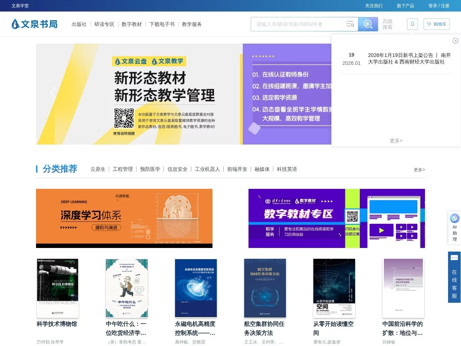Viewport: 461px width, 346px height.
Task: Switch to the 云原生 category tab
Action: (x=98, y=169)
